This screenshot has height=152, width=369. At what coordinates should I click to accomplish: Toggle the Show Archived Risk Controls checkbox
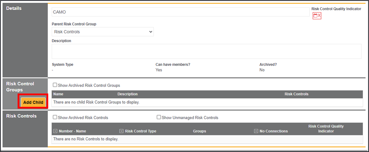pyautogui.click(x=55, y=118)
